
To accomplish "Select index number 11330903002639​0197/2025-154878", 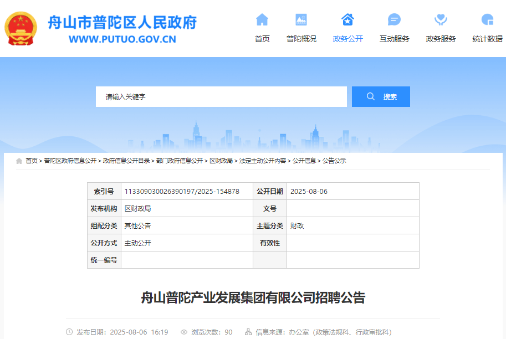I will [182, 191].
